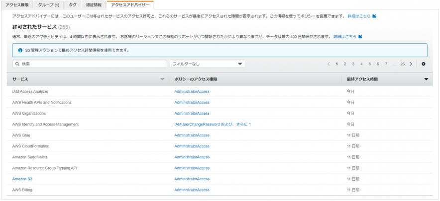Open the table settings gear icon
This screenshot has height=201, width=440.
(x=424, y=64)
